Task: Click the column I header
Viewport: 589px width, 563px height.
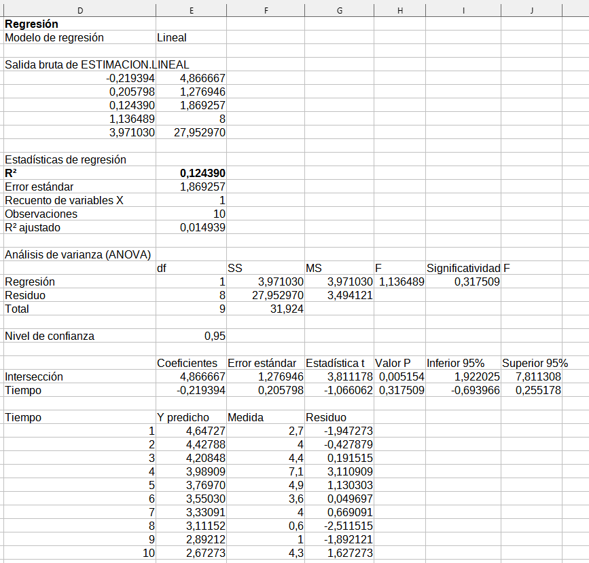Action: coord(463,9)
